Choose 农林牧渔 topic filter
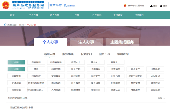170x112 pixels. tap(56, 83)
